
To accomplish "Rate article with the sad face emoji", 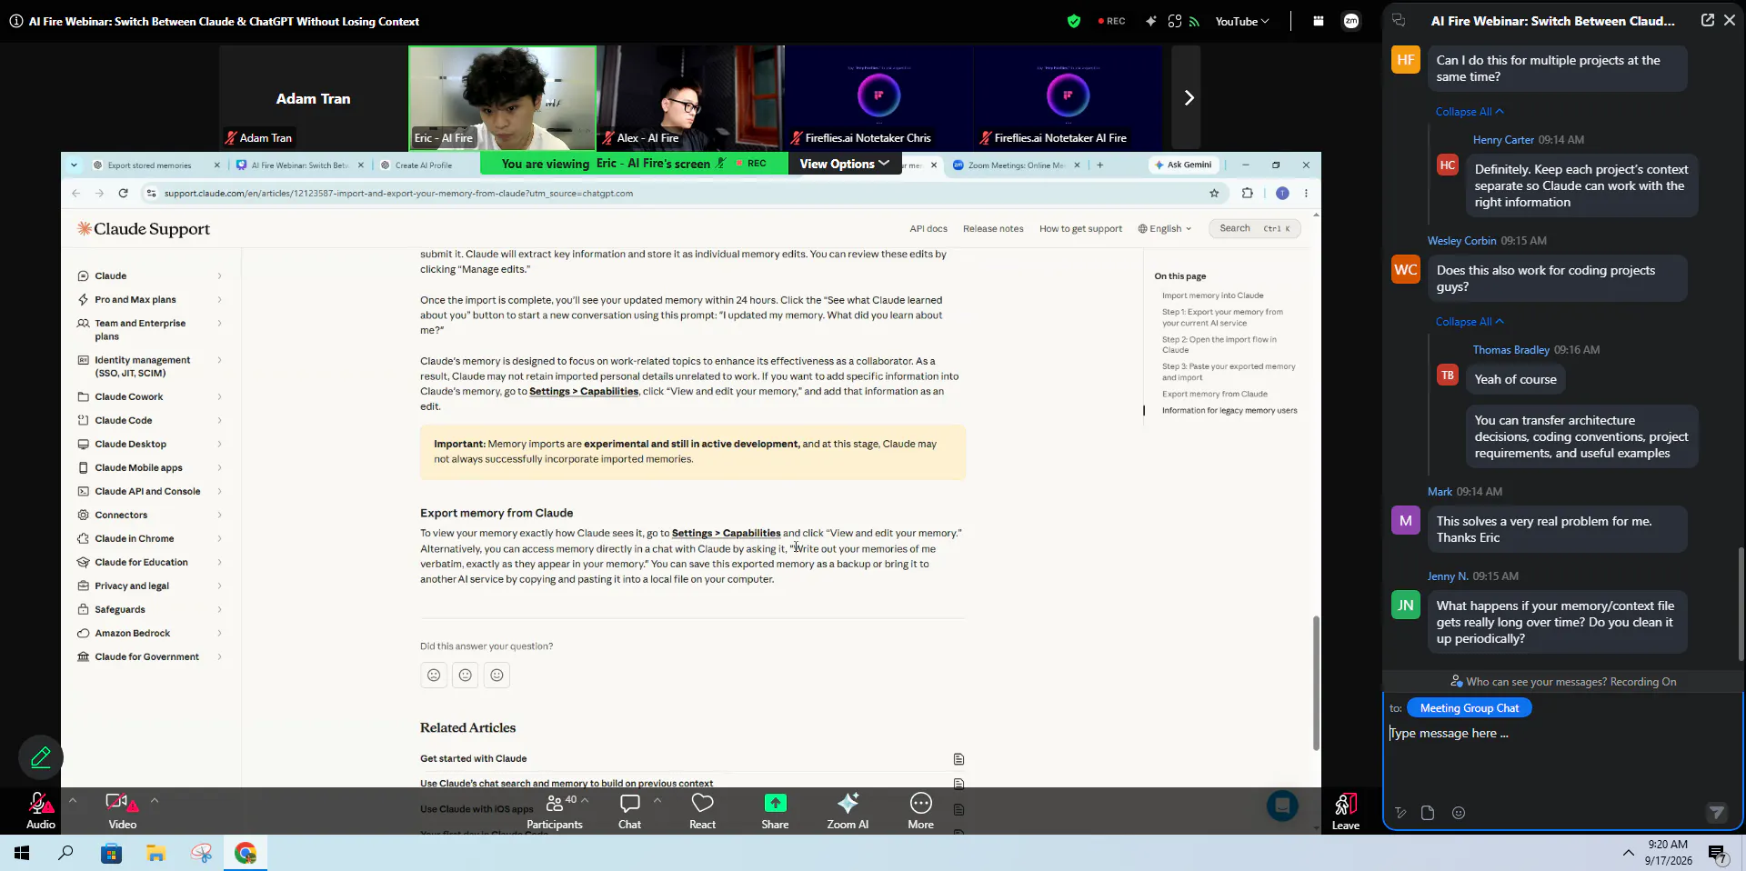I will 434,675.
